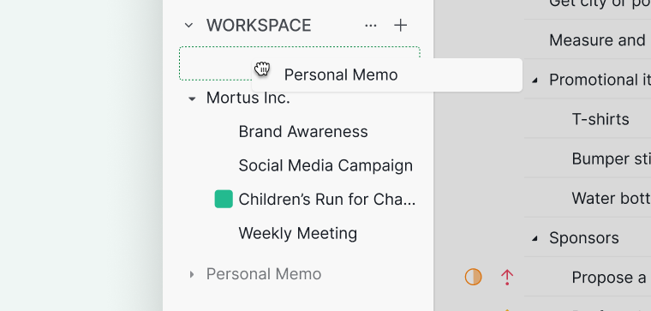Open the Weekly Meeting project
651x311 pixels.
(298, 233)
